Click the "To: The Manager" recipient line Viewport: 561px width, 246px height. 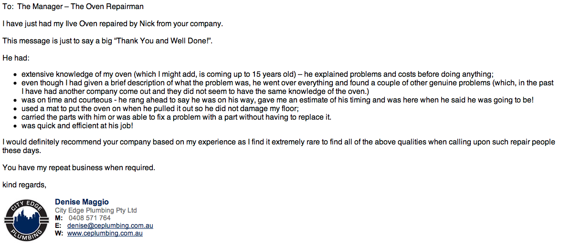(x=73, y=7)
